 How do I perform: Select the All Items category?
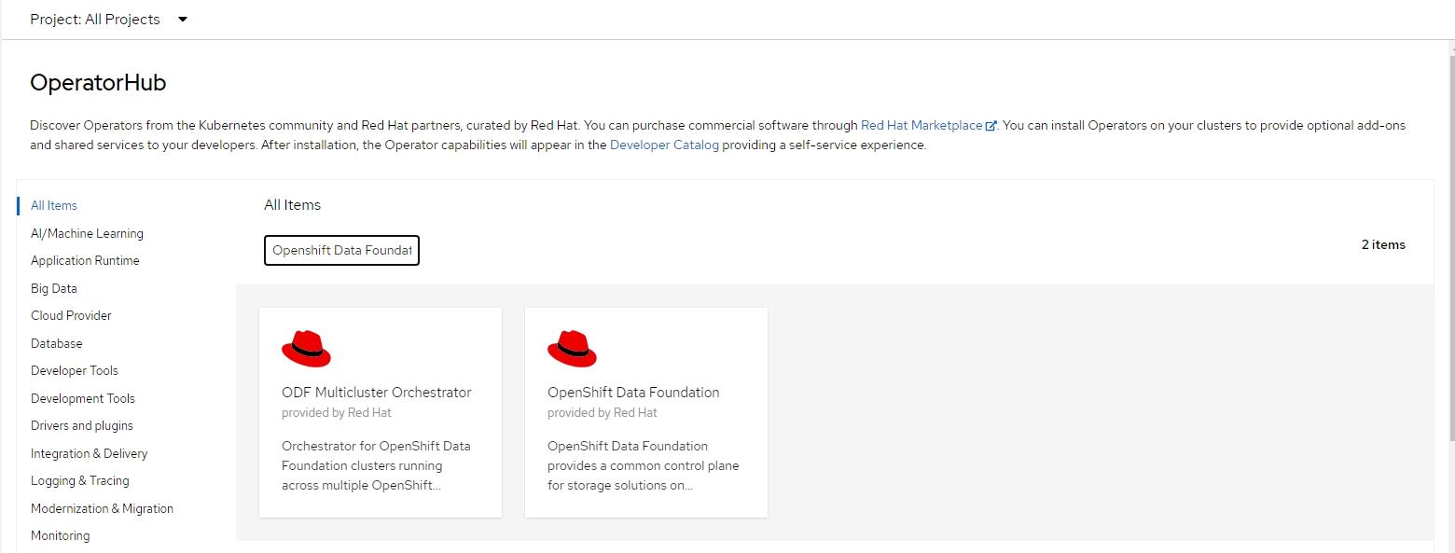click(x=54, y=206)
